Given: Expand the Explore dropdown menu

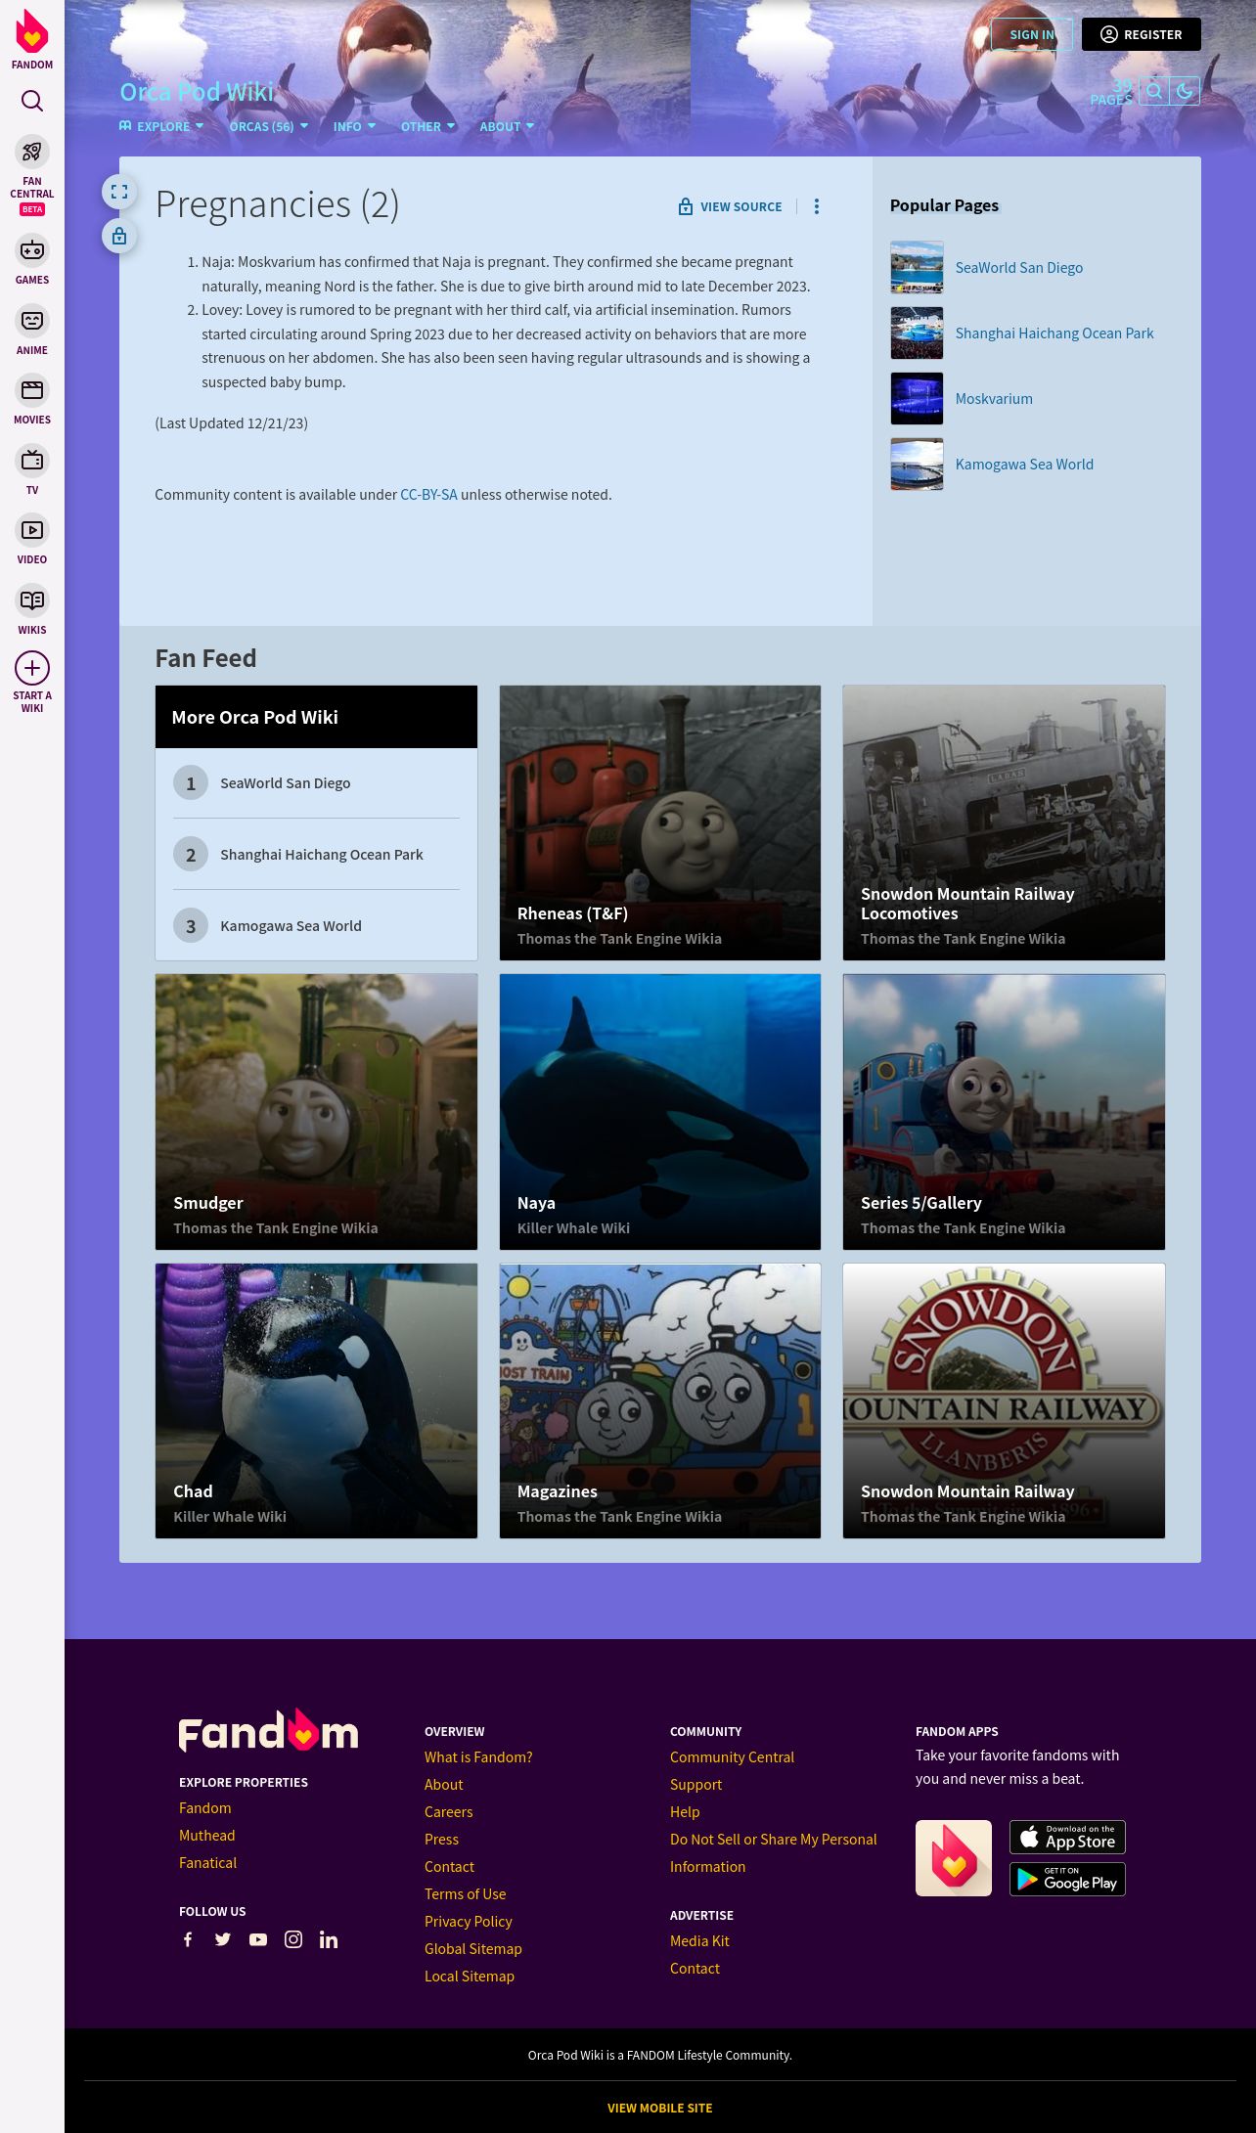Looking at the screenshot, I should tap(161, 126).
